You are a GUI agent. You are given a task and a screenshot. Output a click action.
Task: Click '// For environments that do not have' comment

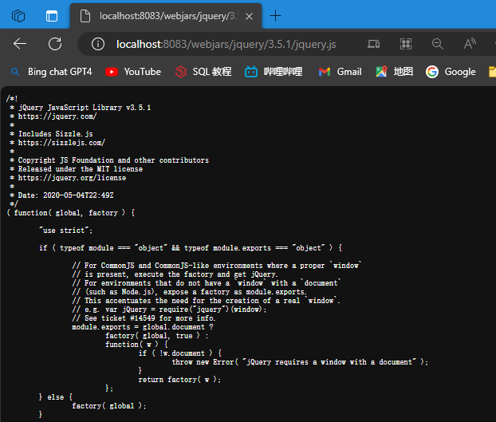click(x=207, y=283)
